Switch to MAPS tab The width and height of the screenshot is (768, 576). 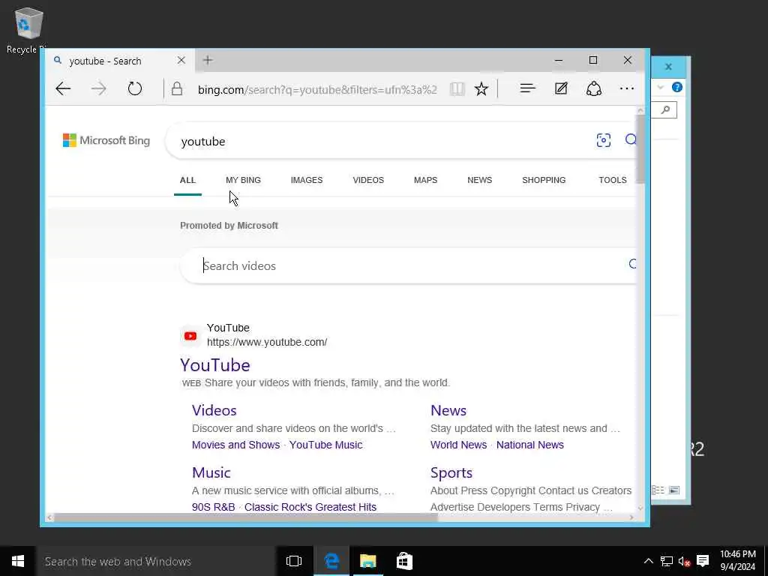coord(426,180)
